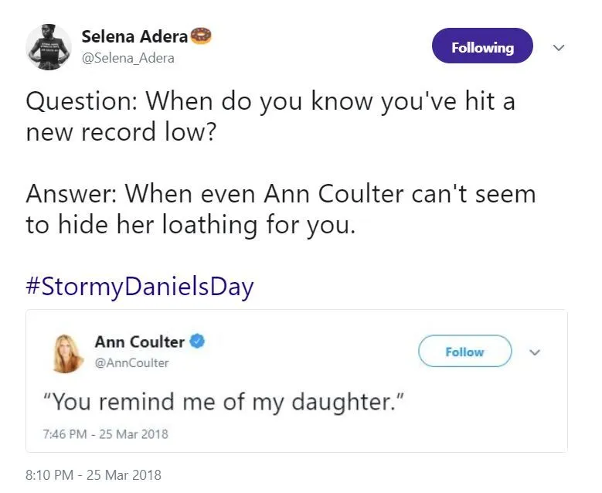Open the @AnnCoulter handle
The height and width of the screenshot is (493, 602).
coord(131,362)
